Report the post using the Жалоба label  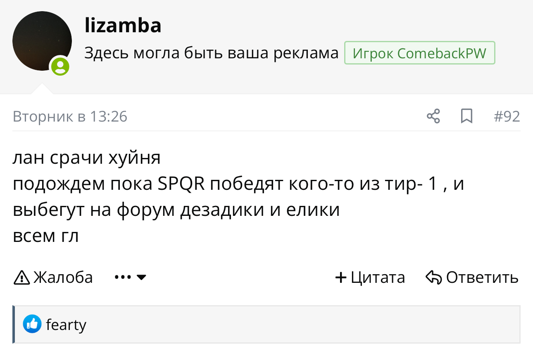63,277
